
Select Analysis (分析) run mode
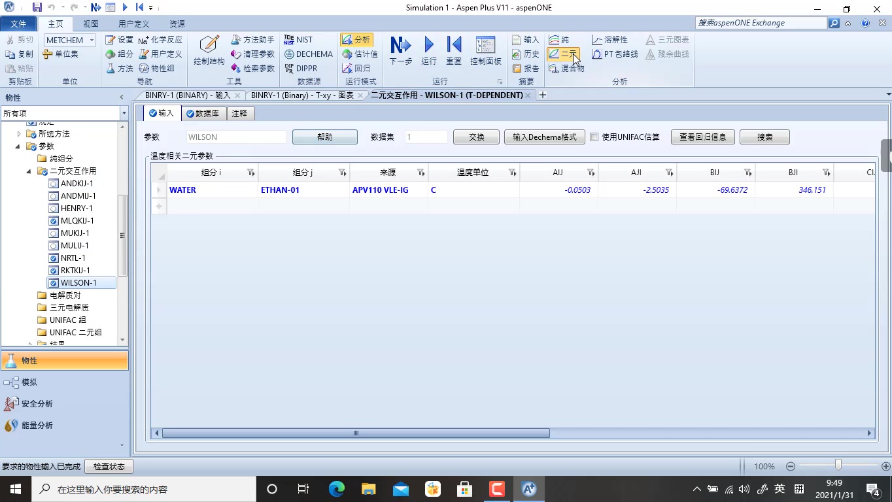click(x=356, y=40)
